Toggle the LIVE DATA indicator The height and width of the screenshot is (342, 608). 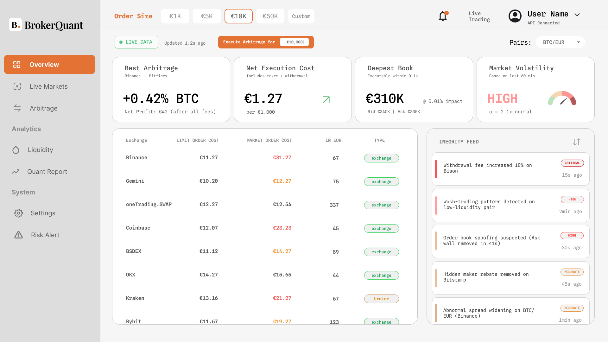pyautogui.click(x=136, y=42)
